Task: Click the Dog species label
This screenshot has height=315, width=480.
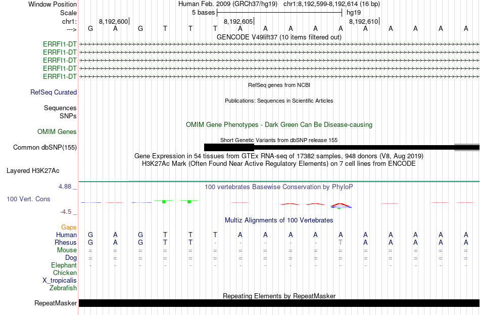Action: (71, 258)
